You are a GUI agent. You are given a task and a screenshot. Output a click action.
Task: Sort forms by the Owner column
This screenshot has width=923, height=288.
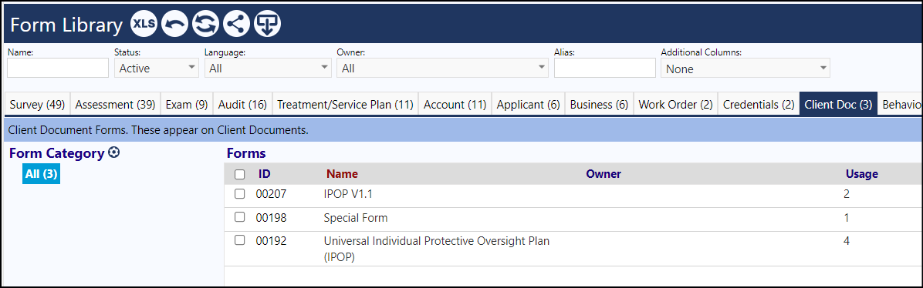603,174
